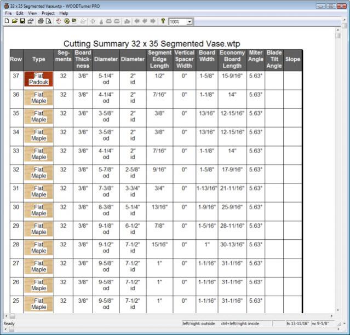Open the View menu
The image size is (350, 335).
tap(33, 13)
